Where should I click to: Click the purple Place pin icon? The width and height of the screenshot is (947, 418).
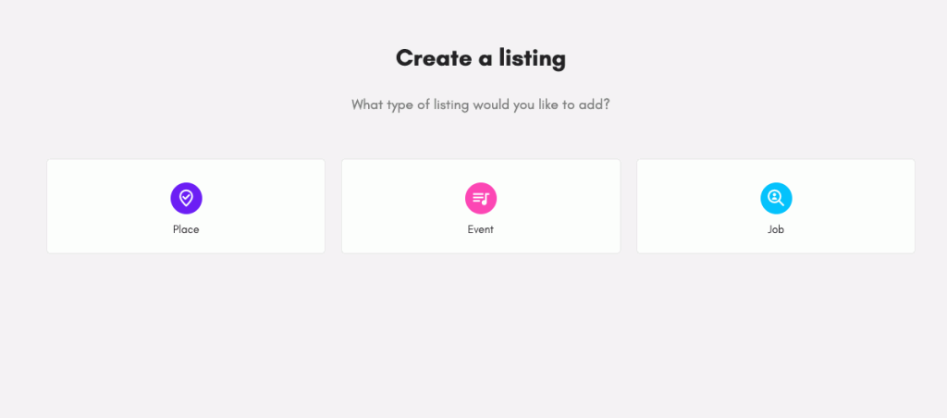point(186,198)
